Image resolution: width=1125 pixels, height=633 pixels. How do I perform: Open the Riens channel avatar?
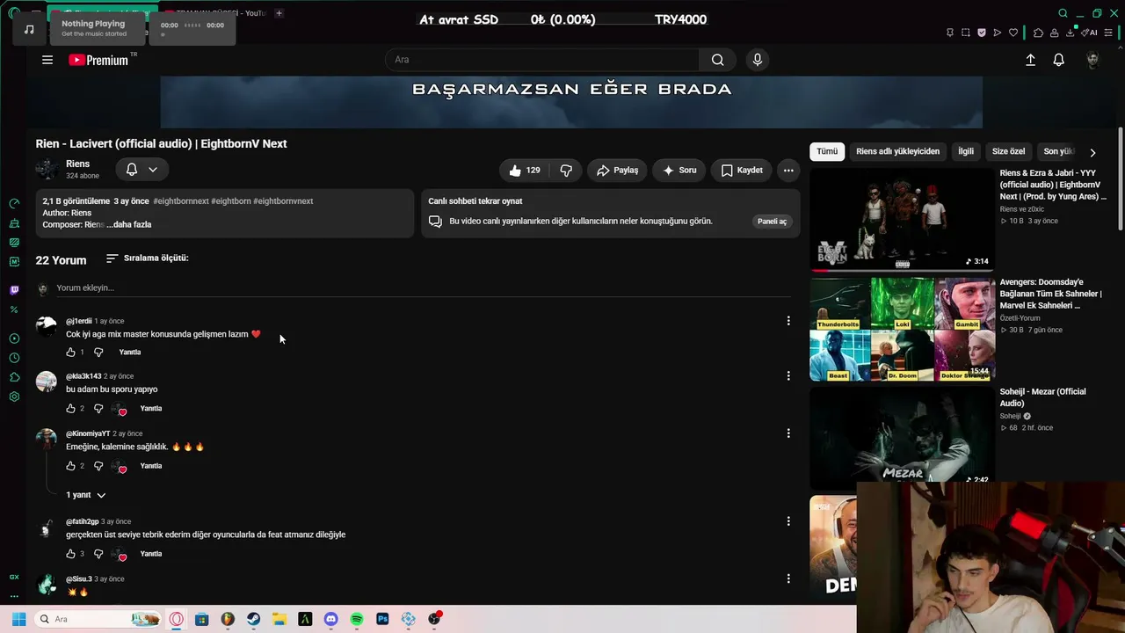[47, 169]
